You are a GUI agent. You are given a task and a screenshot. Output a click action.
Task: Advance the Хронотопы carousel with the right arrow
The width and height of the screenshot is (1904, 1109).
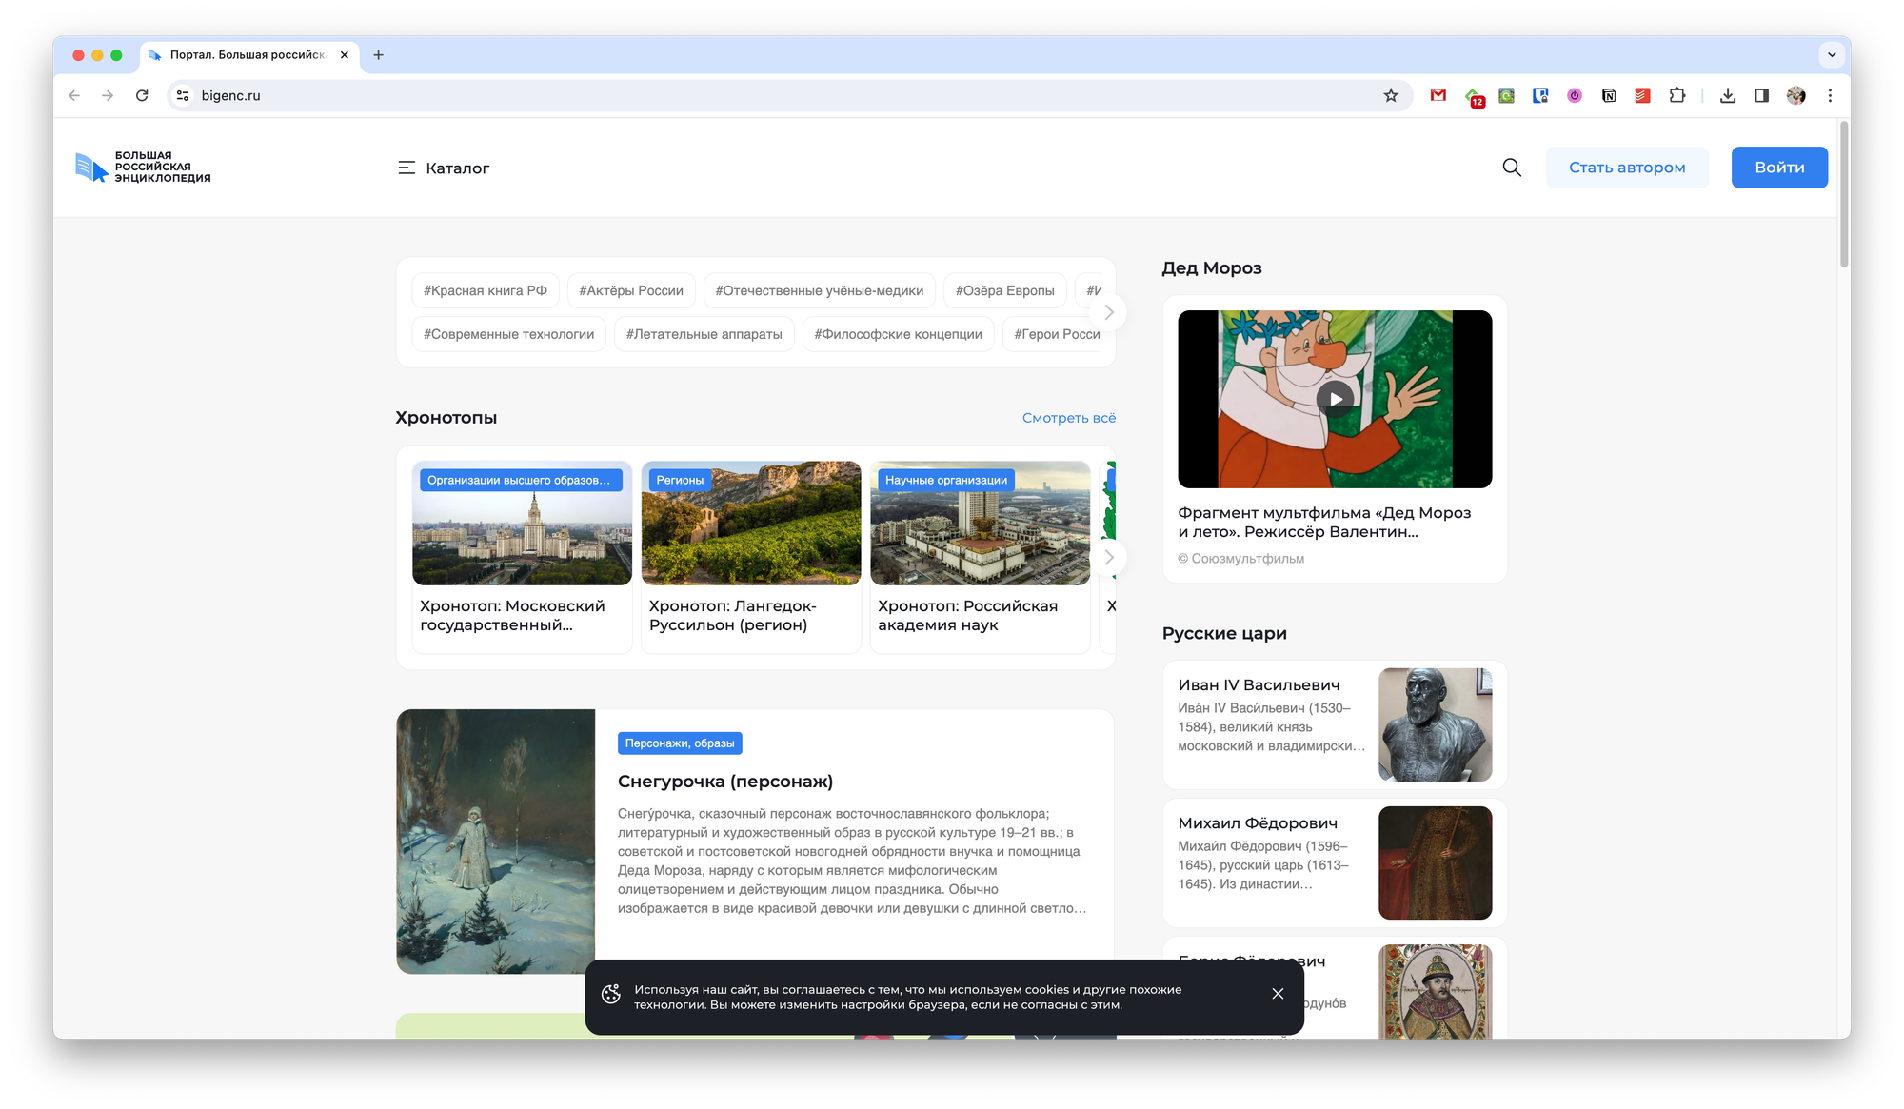(x=1108, y=557)
